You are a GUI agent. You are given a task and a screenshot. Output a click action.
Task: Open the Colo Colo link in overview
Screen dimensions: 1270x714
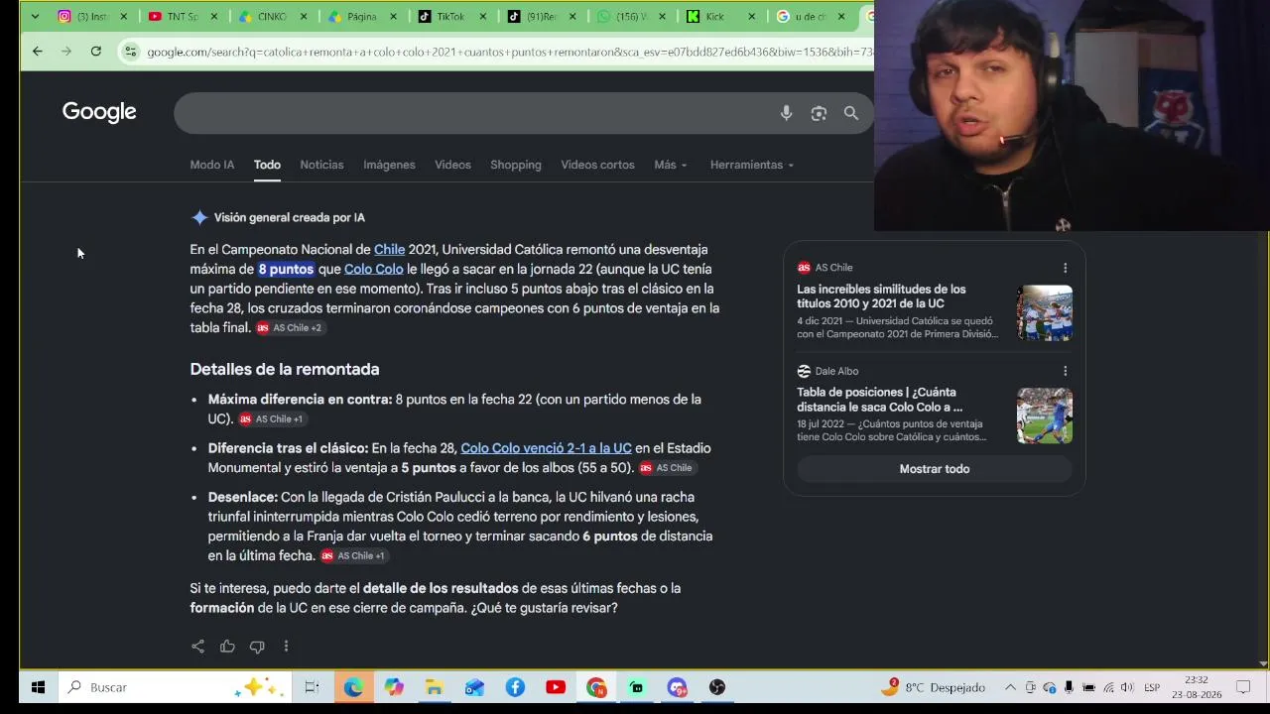coord(374,269)
